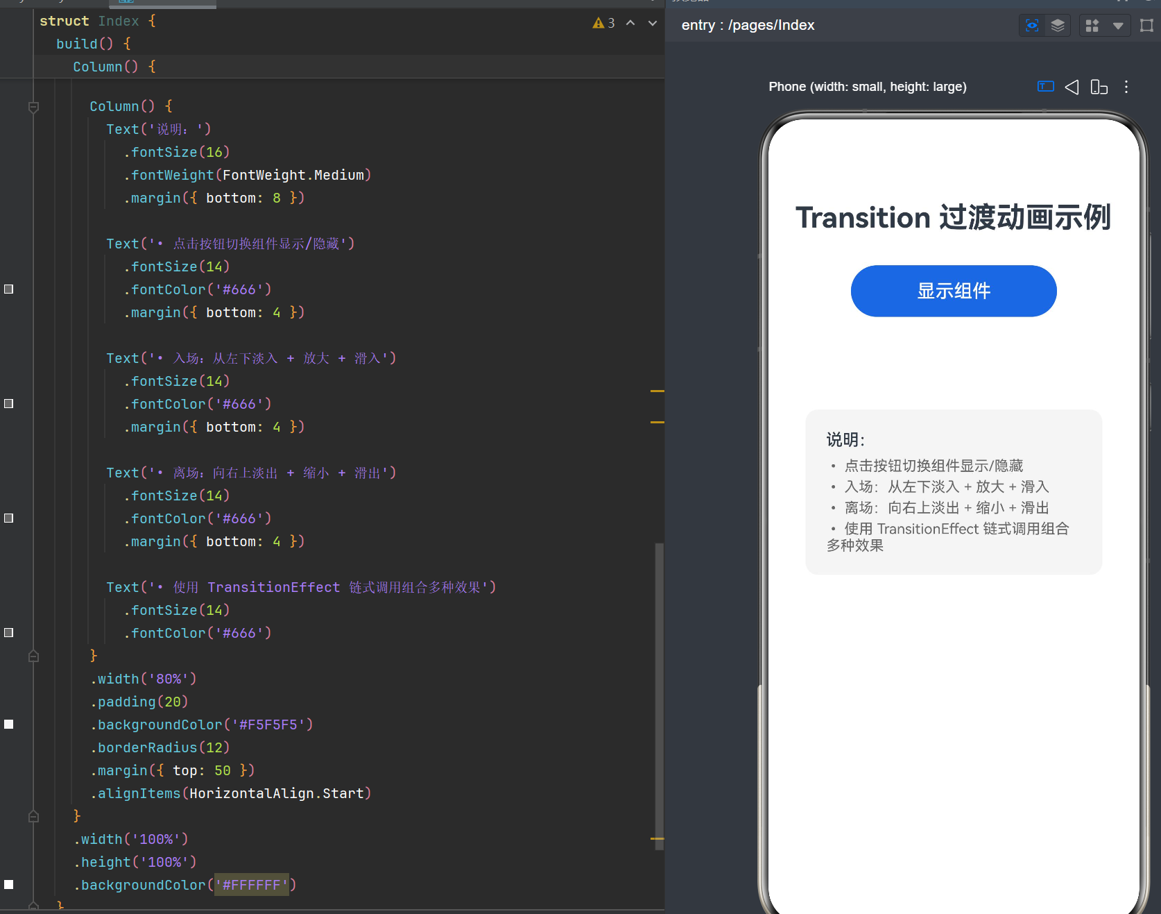
Task: Collapse fold marker at inner Column closing brace
Action: [33, 656]
